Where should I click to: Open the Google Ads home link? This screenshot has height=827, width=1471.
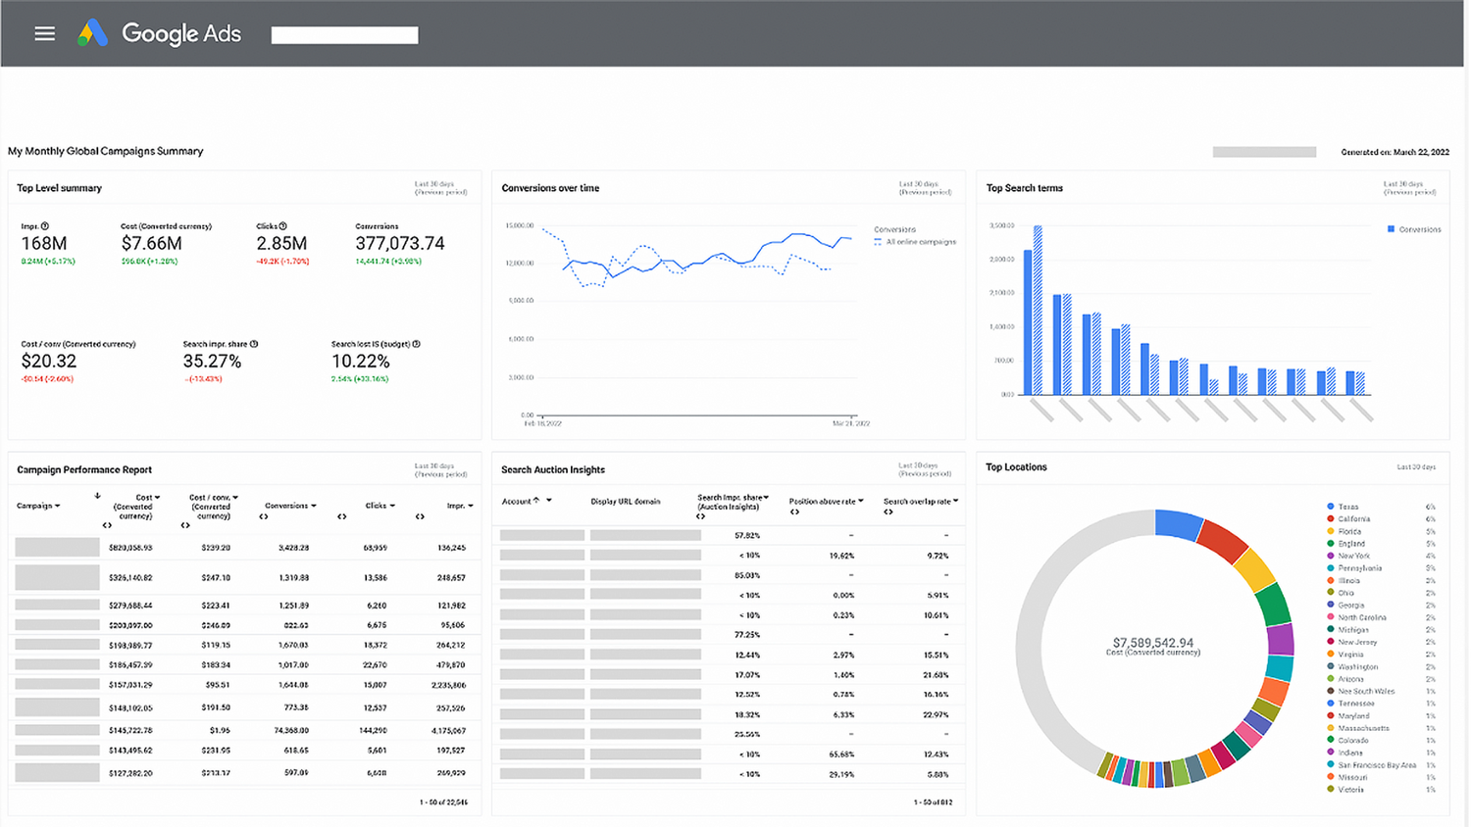click(x=181, y=33)
